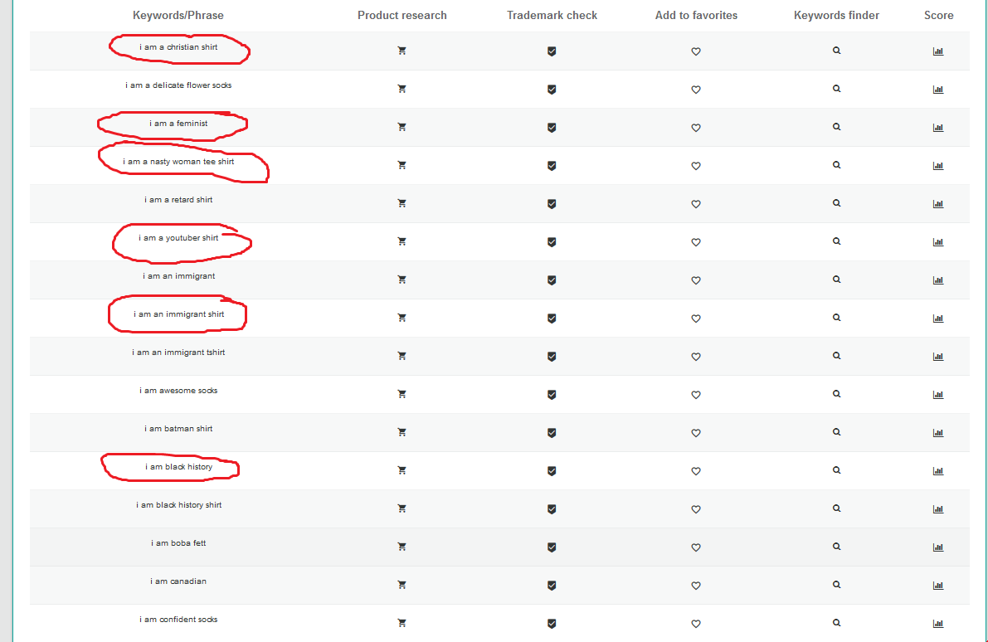Image resolution: width=988 pixels, height=642 pixels.
Task: Click the Product research column header
Action: coord(402,15)
